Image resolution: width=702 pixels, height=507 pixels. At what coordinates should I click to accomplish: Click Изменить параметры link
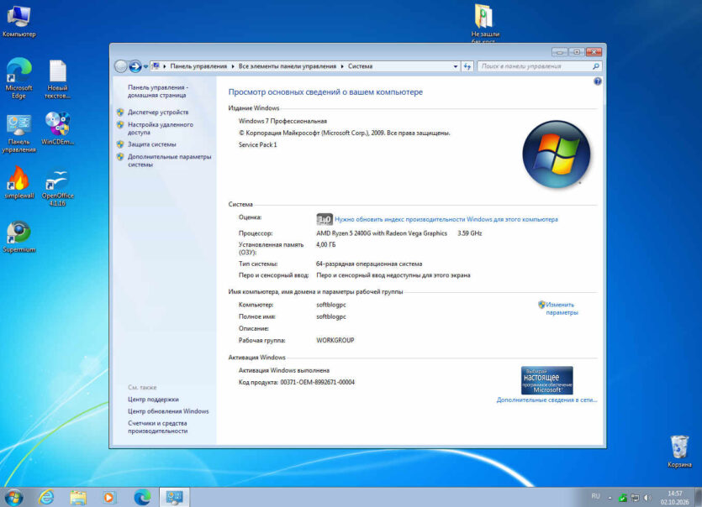pos(562,309)
